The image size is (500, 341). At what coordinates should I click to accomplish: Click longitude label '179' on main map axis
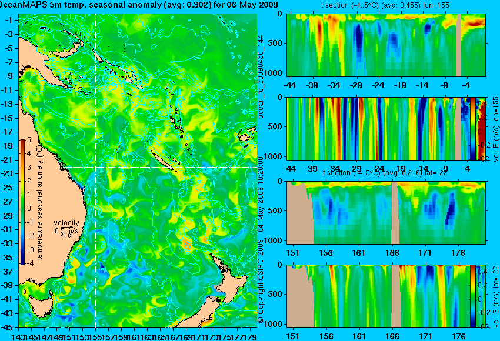point(251,336)
